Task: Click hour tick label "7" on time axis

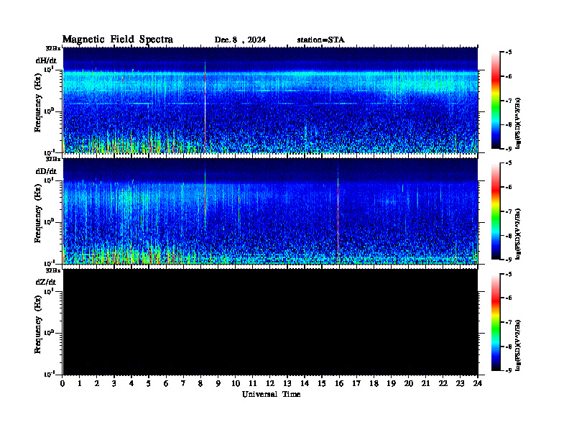Action: [x=184, y=384]
